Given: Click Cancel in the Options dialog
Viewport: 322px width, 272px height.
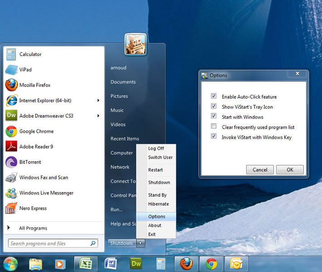Looking at the screenshot, I should coord(260,170).
